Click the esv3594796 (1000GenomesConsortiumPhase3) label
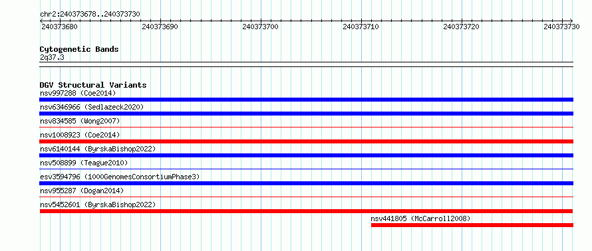592x251 pixels. tap(120, 177)
